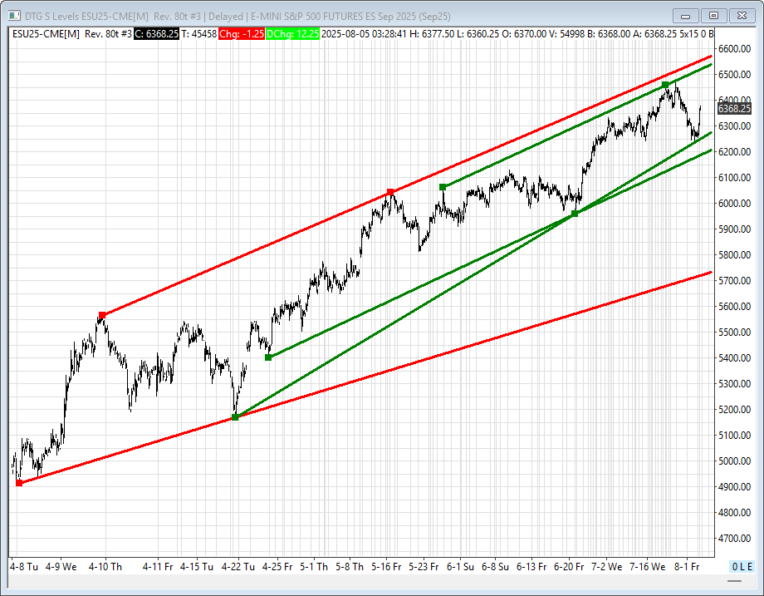Click the 6500.00 price axis label

tap(734, 75)
